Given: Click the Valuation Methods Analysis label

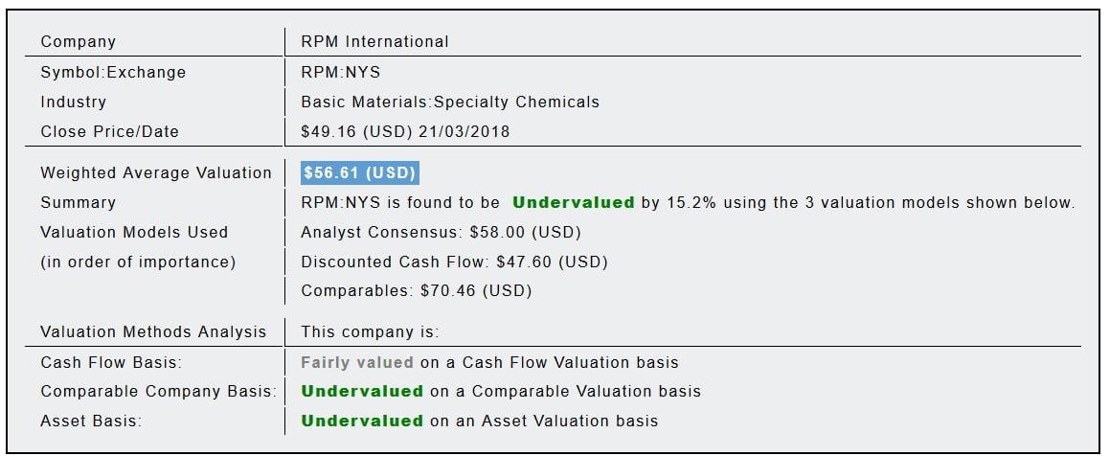Looking at the screenshot, I should click(x=153, y=332).
